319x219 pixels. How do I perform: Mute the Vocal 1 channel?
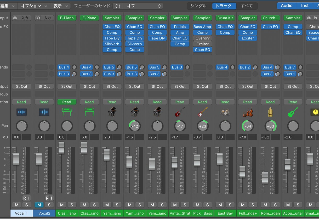(16, 205)
